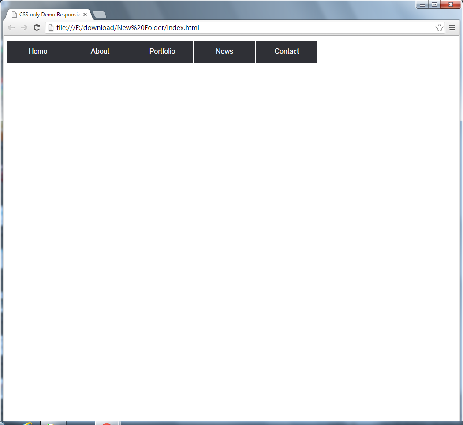Focus the address bar with the file URL

pos(245,28)
